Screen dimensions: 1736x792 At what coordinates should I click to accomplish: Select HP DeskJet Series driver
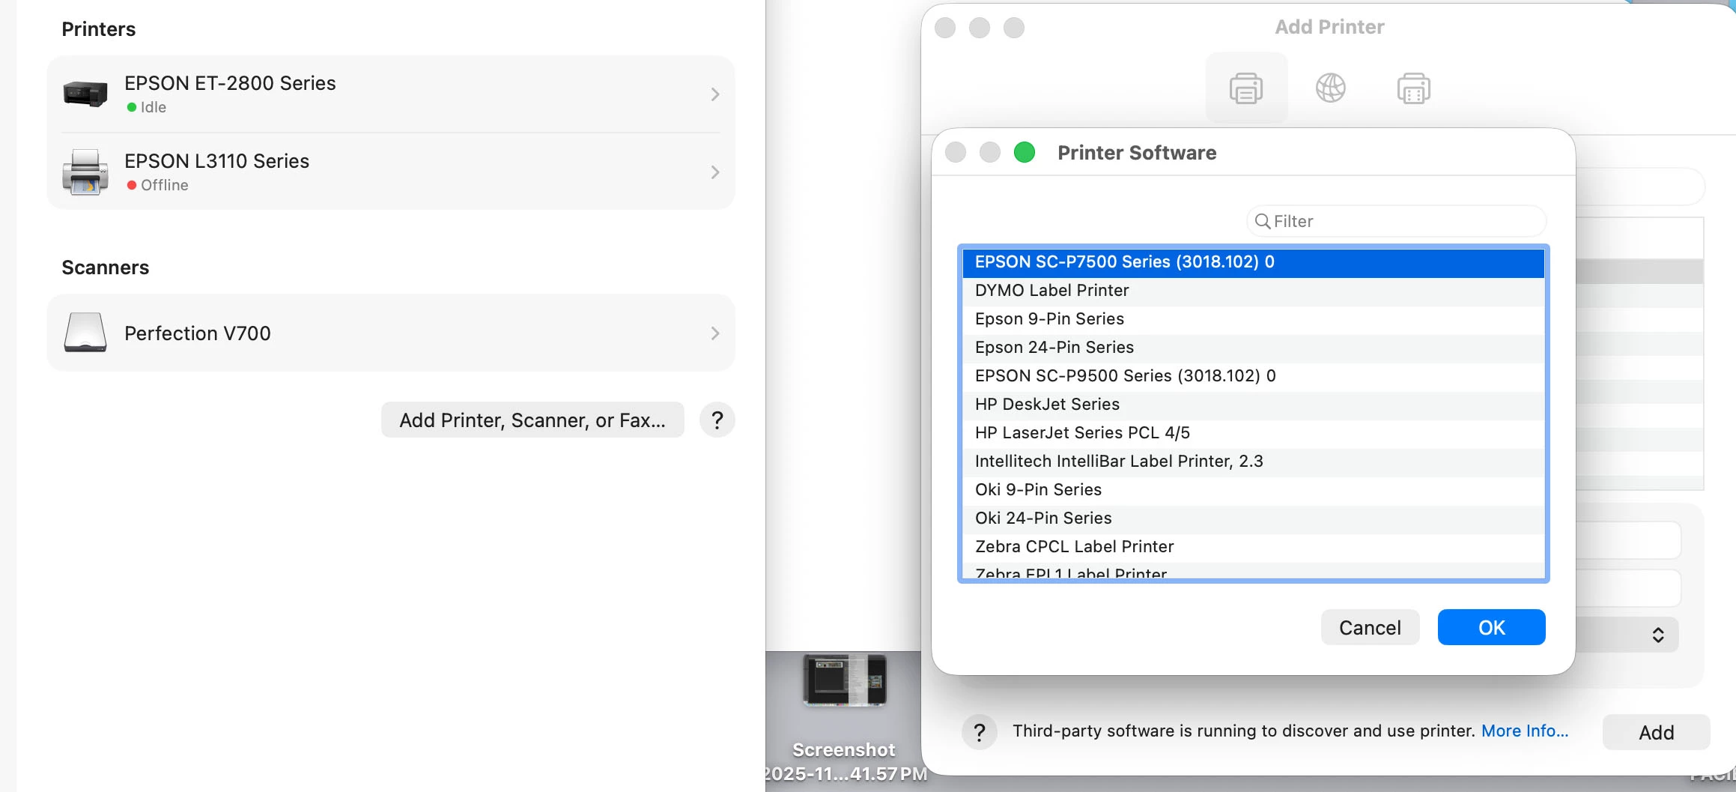(x=1254, y=405)
